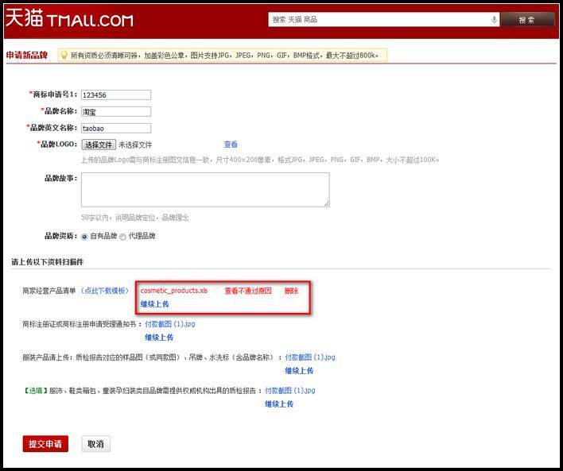Open the cosmetic_products.xls file link
This screenshot has width=563, height=471.
(x=174, y=291)
